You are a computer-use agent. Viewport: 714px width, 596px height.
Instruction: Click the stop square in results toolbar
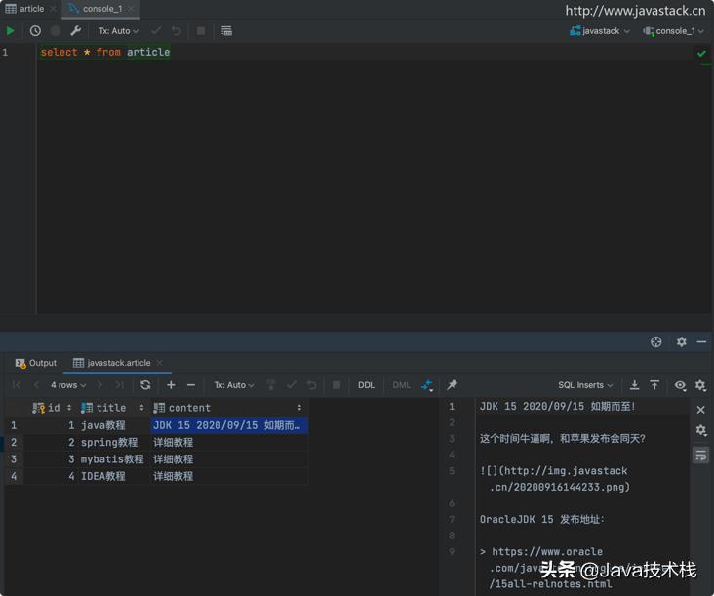click(337, 385)
